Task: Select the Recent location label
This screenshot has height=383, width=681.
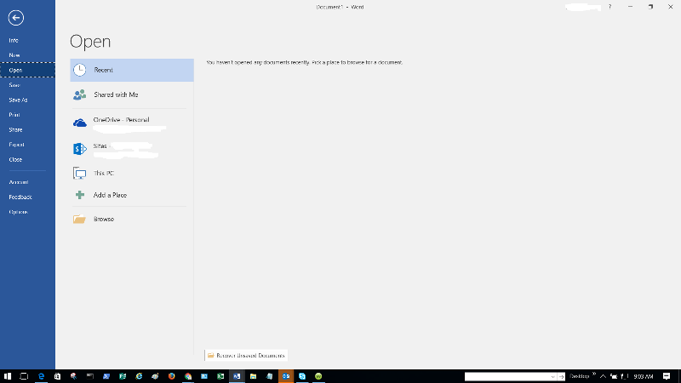Action: coord(103,70)
